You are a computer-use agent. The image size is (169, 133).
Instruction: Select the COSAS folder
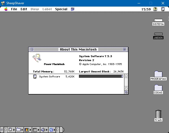coord(158,87)
